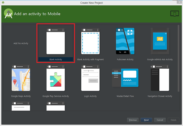Select the partially visible template below Play Services
This screenshot has height=126, width=183.
point(56,106)
